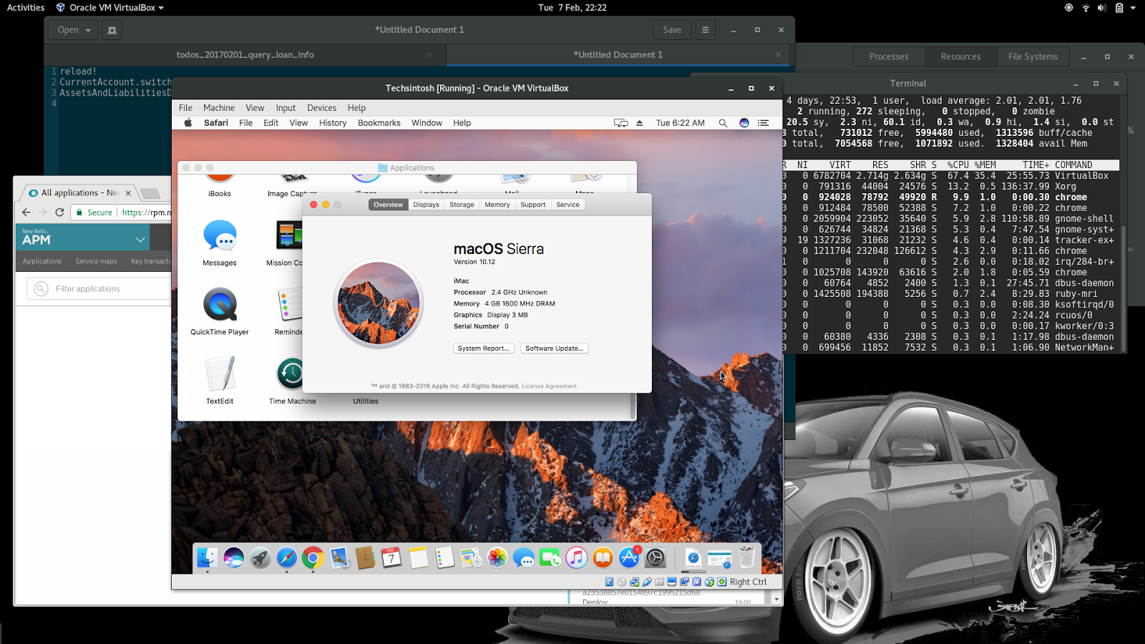Open Finder in the macOS dock
Image resolution: width=1145 pixels, height=644 pixels.
(207, 558)
